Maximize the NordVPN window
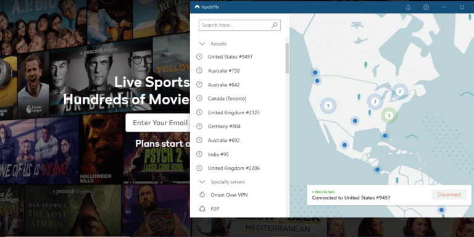 click(462, 7)
